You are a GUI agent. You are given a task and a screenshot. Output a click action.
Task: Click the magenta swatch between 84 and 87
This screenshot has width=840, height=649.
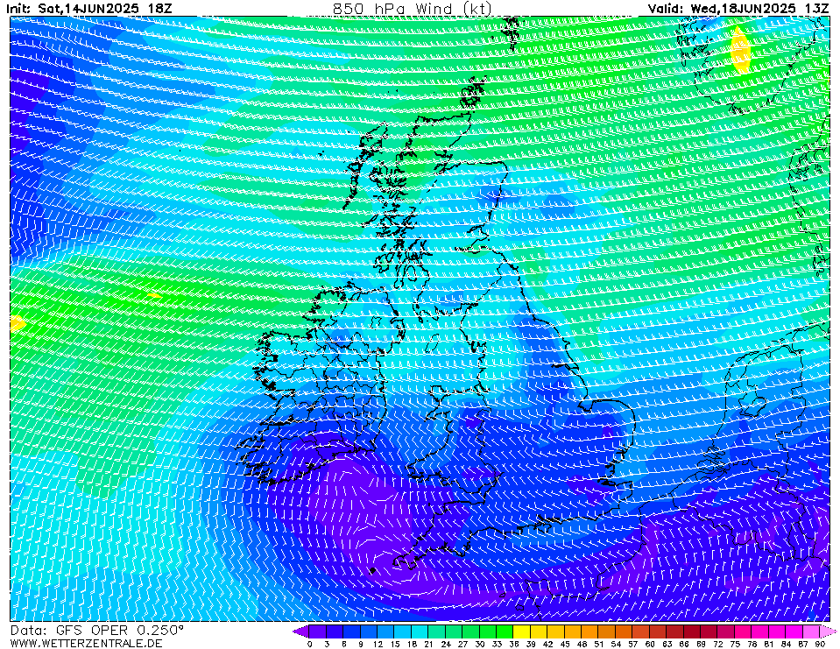794,631
